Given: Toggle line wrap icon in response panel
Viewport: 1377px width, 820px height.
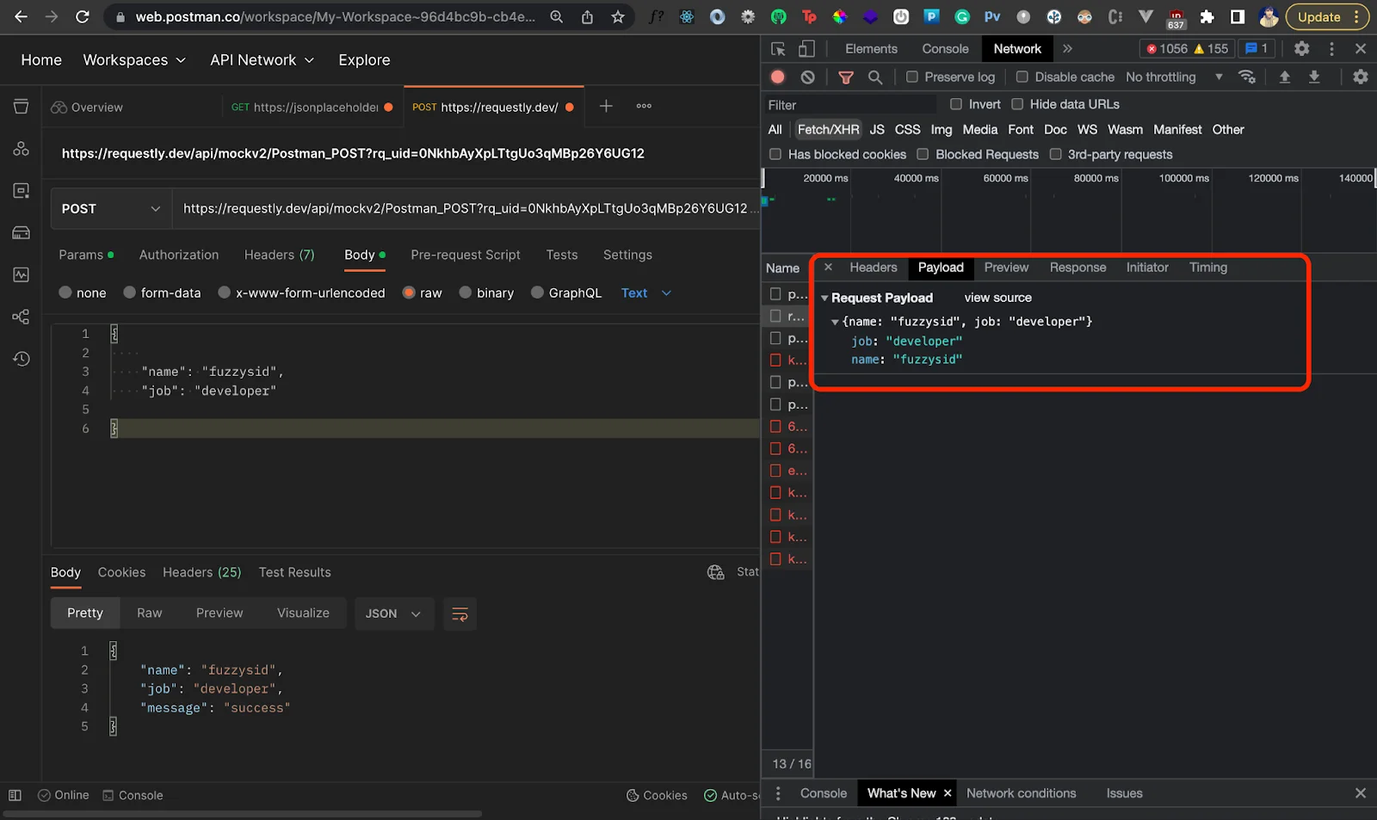Looking at the screenshot, I should click(460, 613).
